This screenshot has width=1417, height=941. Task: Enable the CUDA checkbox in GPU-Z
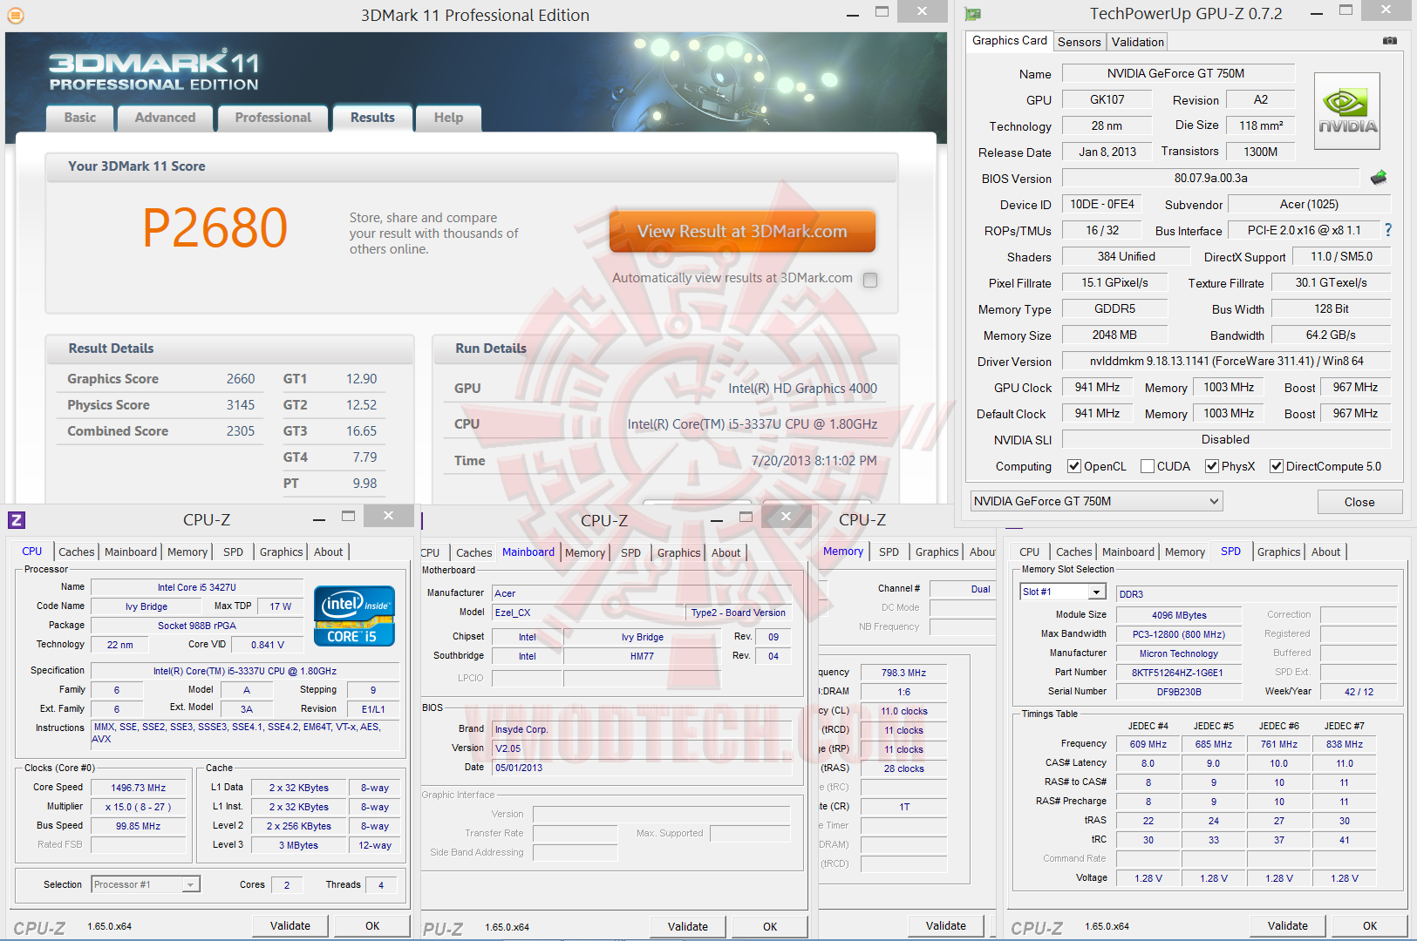1148,466
